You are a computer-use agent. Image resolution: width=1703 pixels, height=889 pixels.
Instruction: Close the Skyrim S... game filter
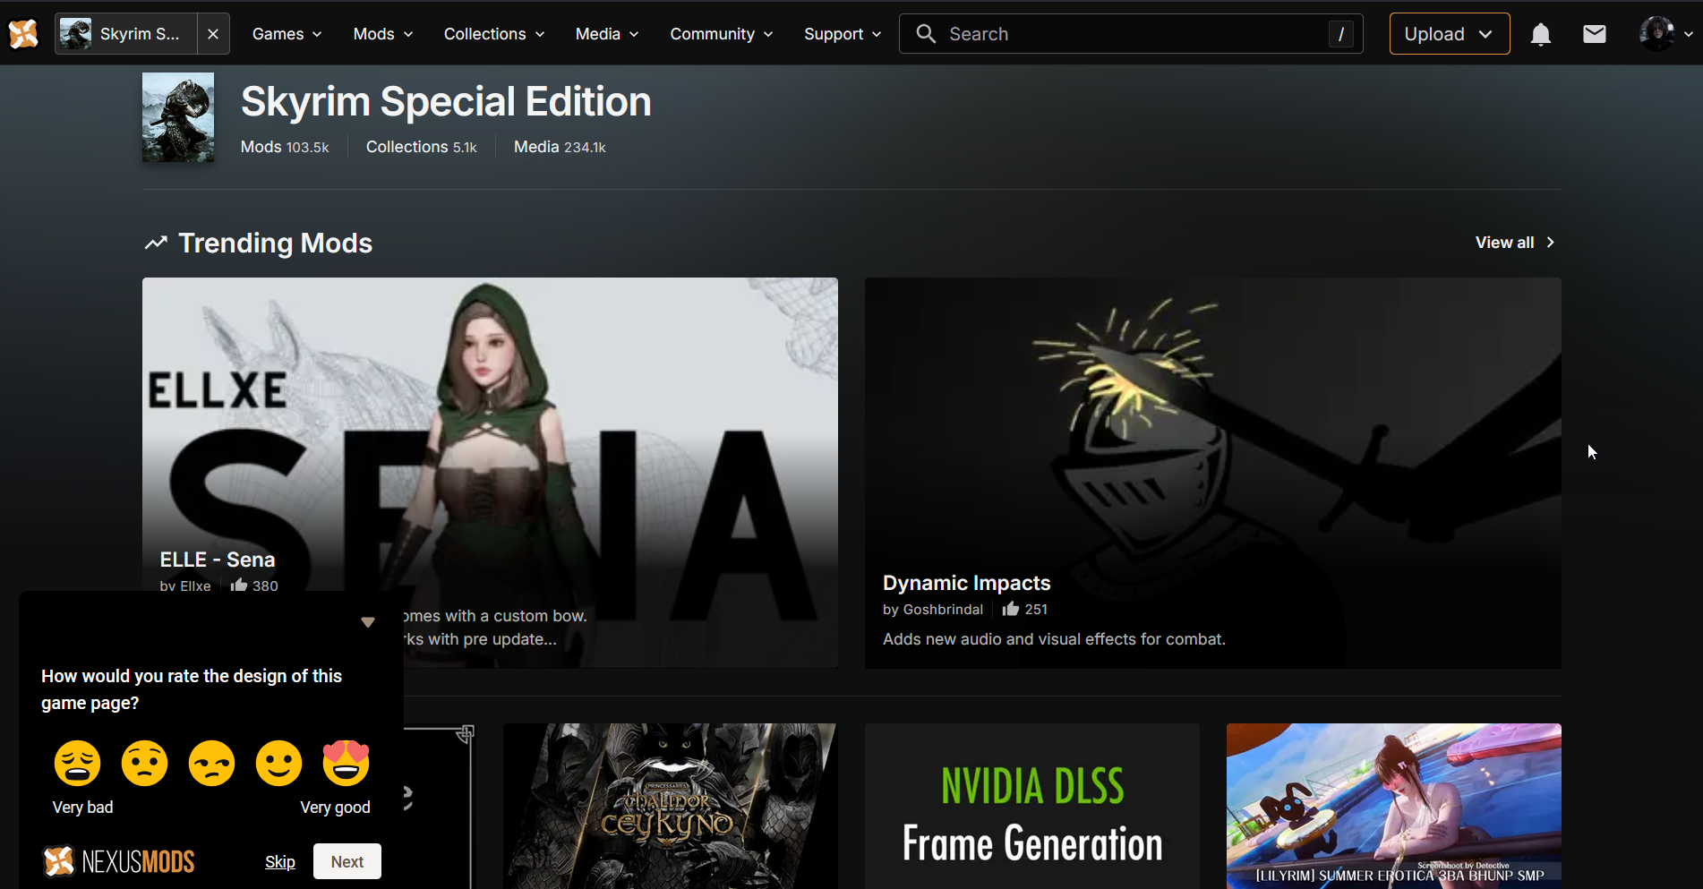tap(213, 34)
